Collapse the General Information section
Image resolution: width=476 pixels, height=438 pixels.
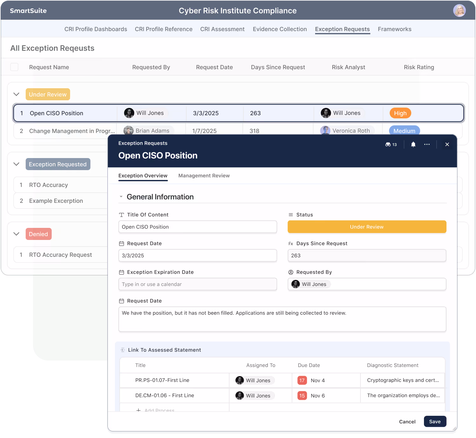coord(121,197)
